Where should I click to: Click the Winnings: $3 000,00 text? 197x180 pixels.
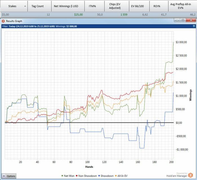(66, 26)
